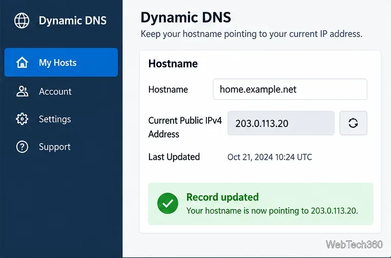Click the question mark icon beside Support
The width and height of the screenshot is (391, 258).
tap(22, 146)
